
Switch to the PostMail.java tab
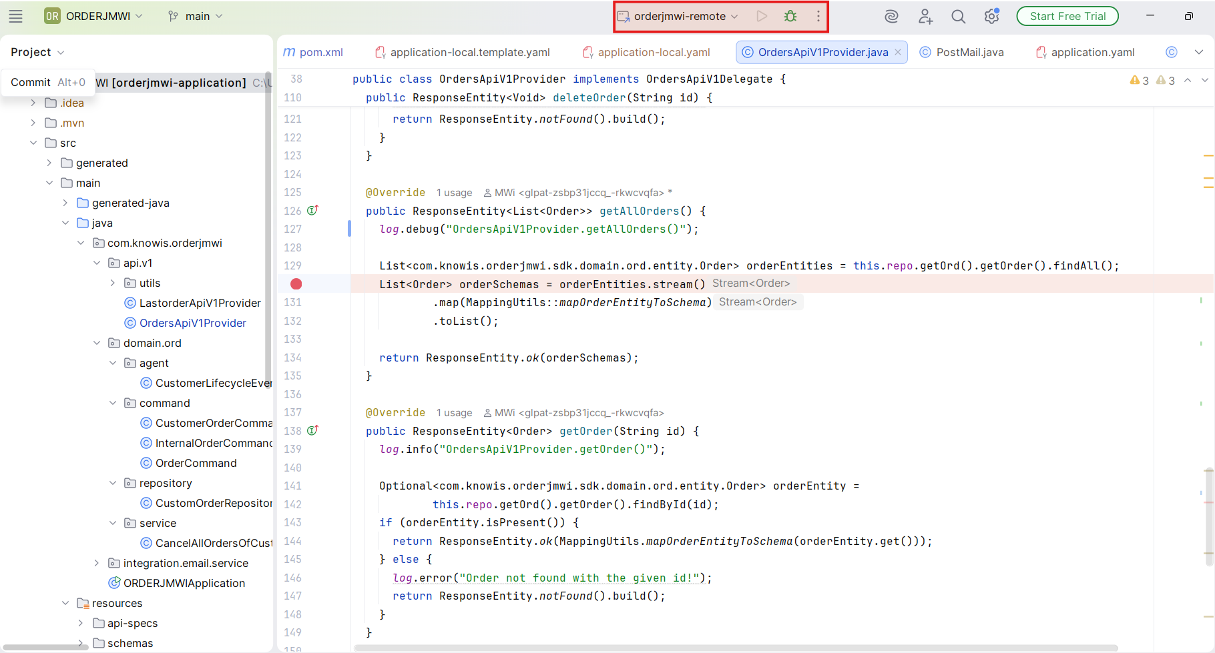(x=969, y=51)
